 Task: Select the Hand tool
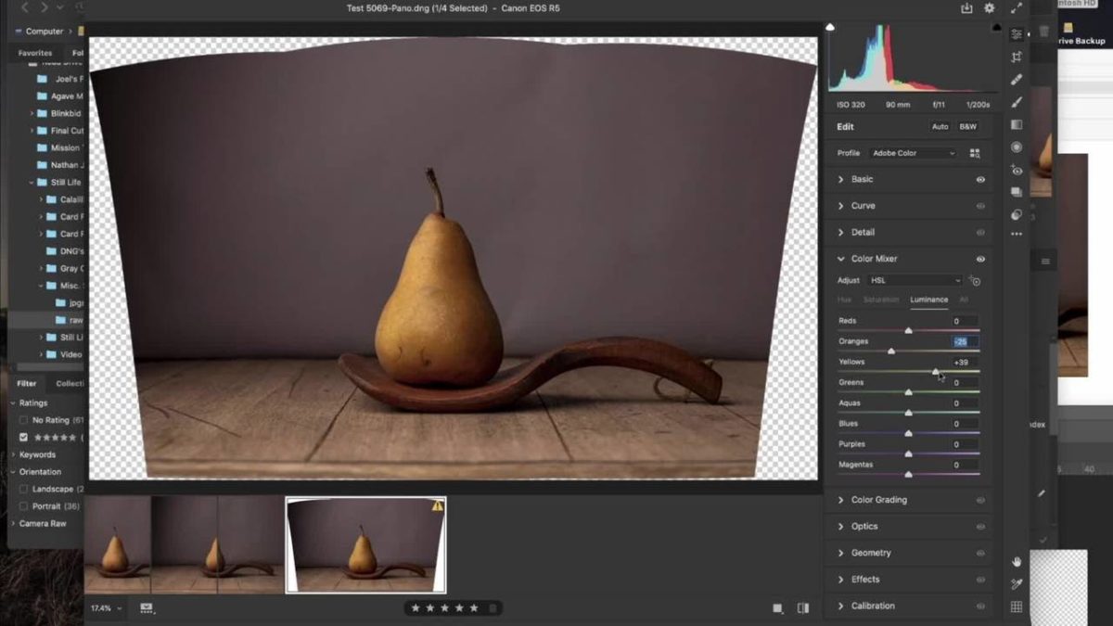1017,561
